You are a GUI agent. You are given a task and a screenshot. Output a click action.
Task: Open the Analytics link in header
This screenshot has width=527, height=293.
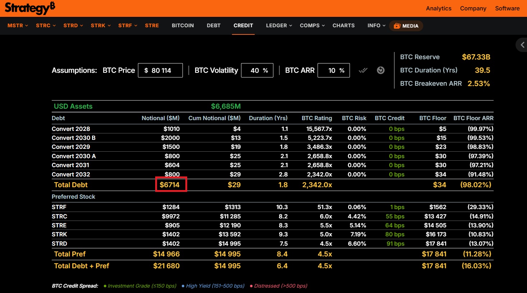(439, 8)
